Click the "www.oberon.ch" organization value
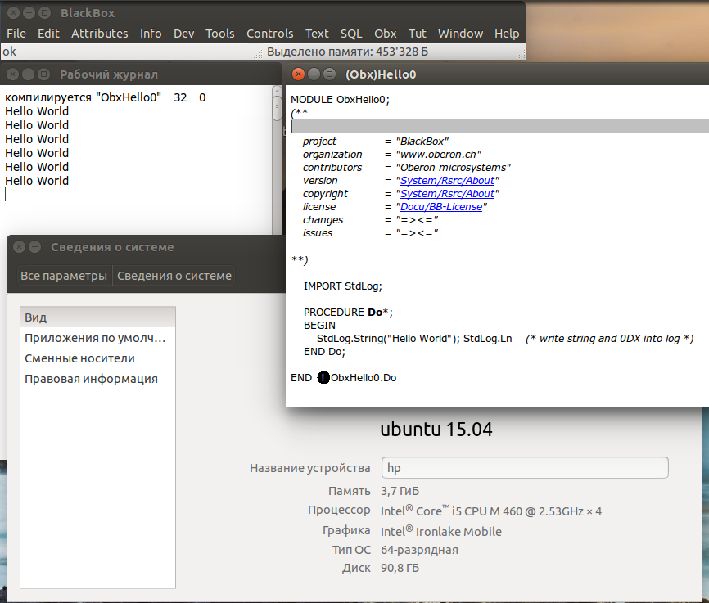Viewport: 709px width, 603px height. (439, 154)
